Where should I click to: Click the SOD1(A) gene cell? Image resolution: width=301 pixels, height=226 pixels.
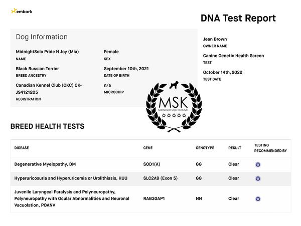(x=152, y=164)
